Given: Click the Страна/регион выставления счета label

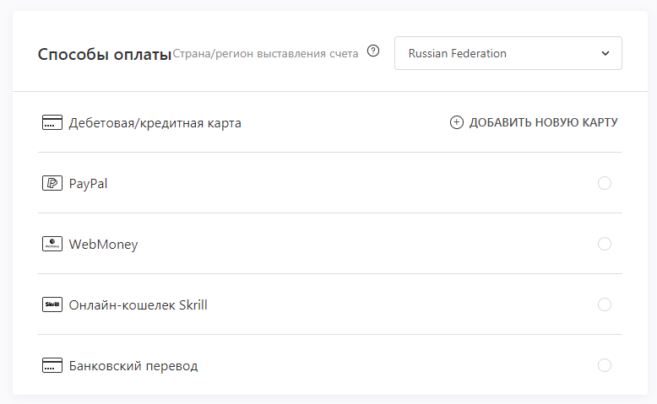Looking at the screenshot, I should pos(266,54).
